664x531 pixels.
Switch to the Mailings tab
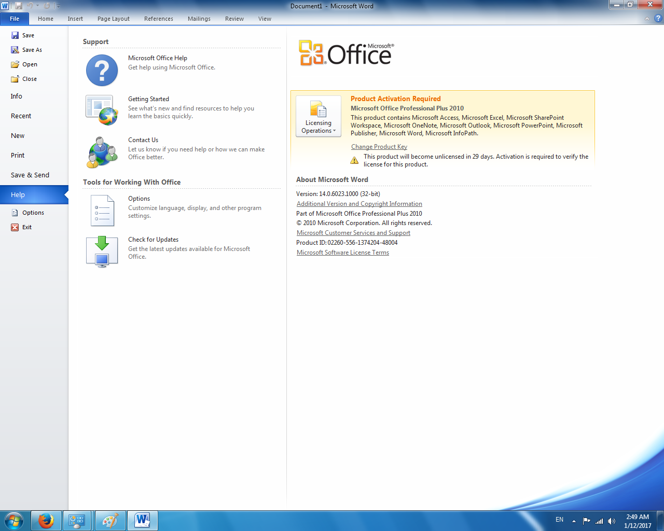[199, 19]
